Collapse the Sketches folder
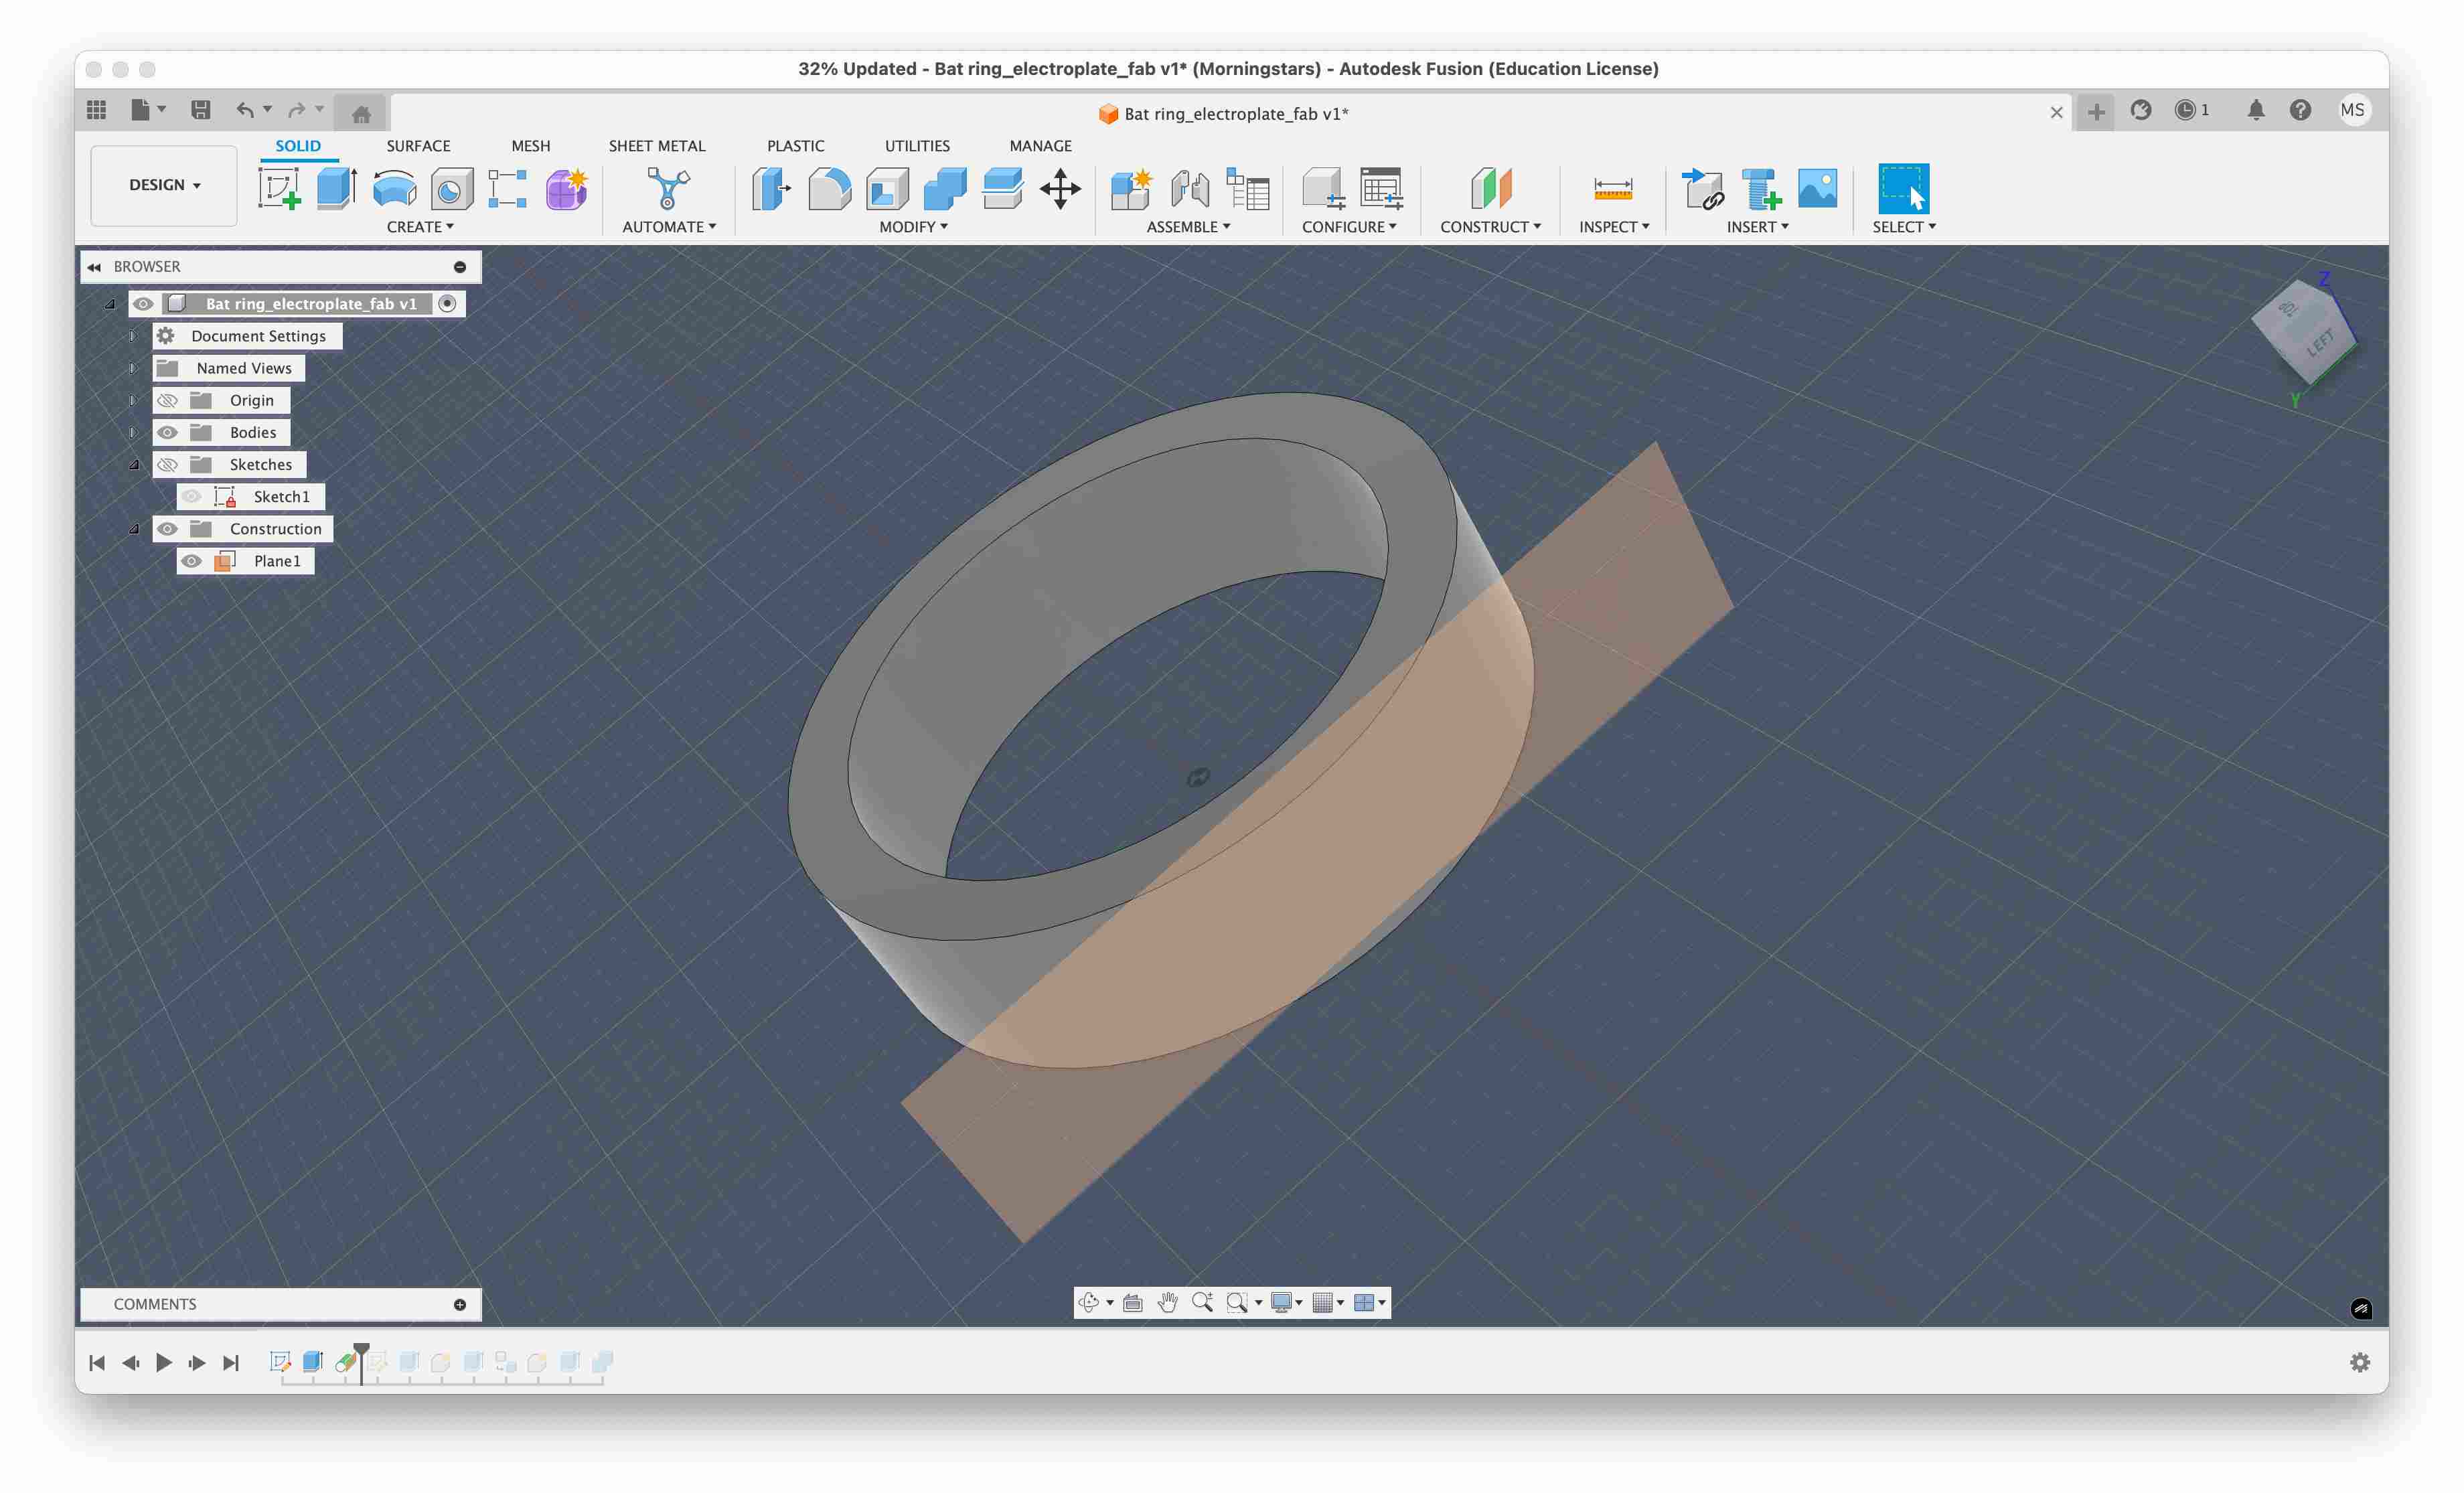The height and width of the screenshot is (1493, 2464). click(x=134, y=464)
